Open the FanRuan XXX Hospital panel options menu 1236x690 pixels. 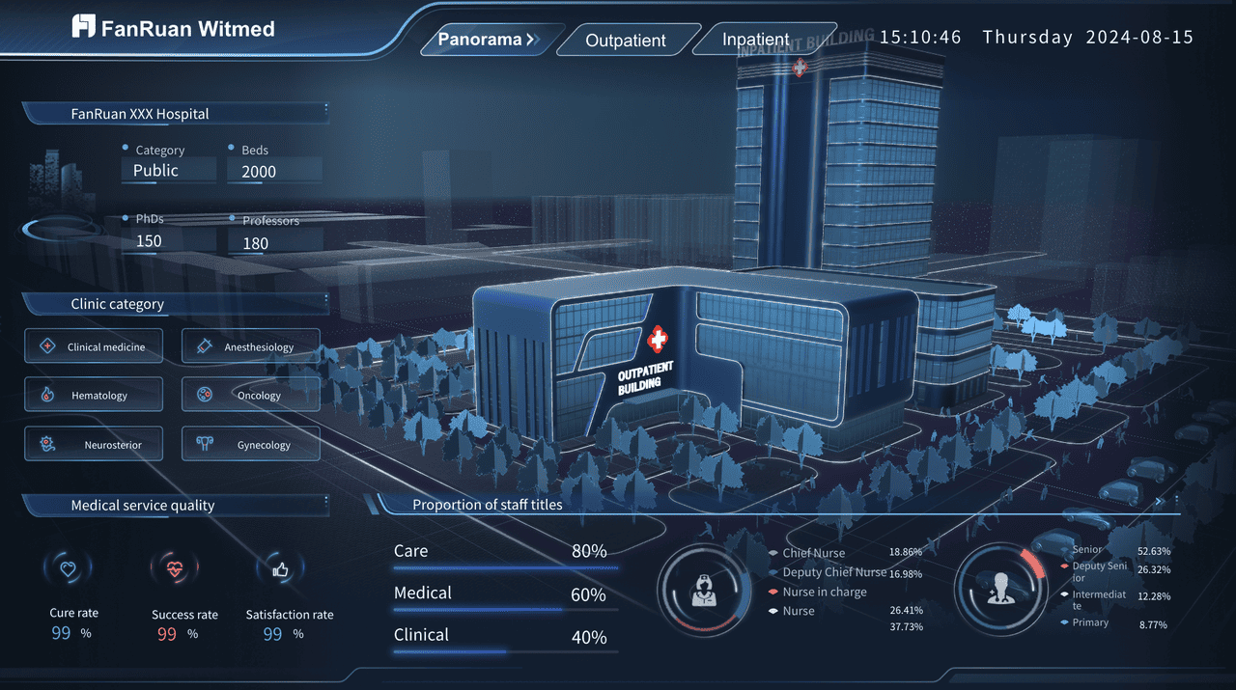point(326,109)
